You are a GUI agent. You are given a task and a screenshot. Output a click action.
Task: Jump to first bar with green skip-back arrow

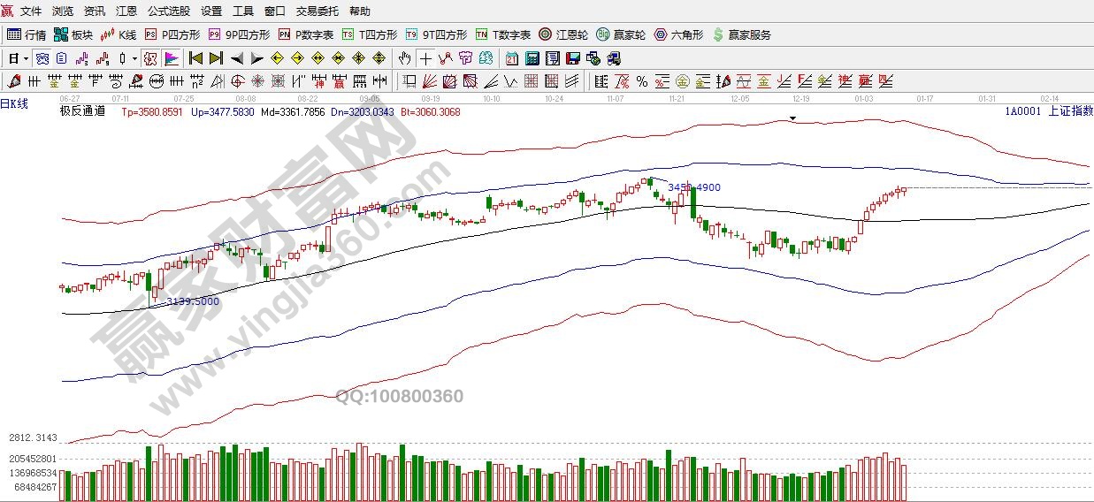(195, 59)
